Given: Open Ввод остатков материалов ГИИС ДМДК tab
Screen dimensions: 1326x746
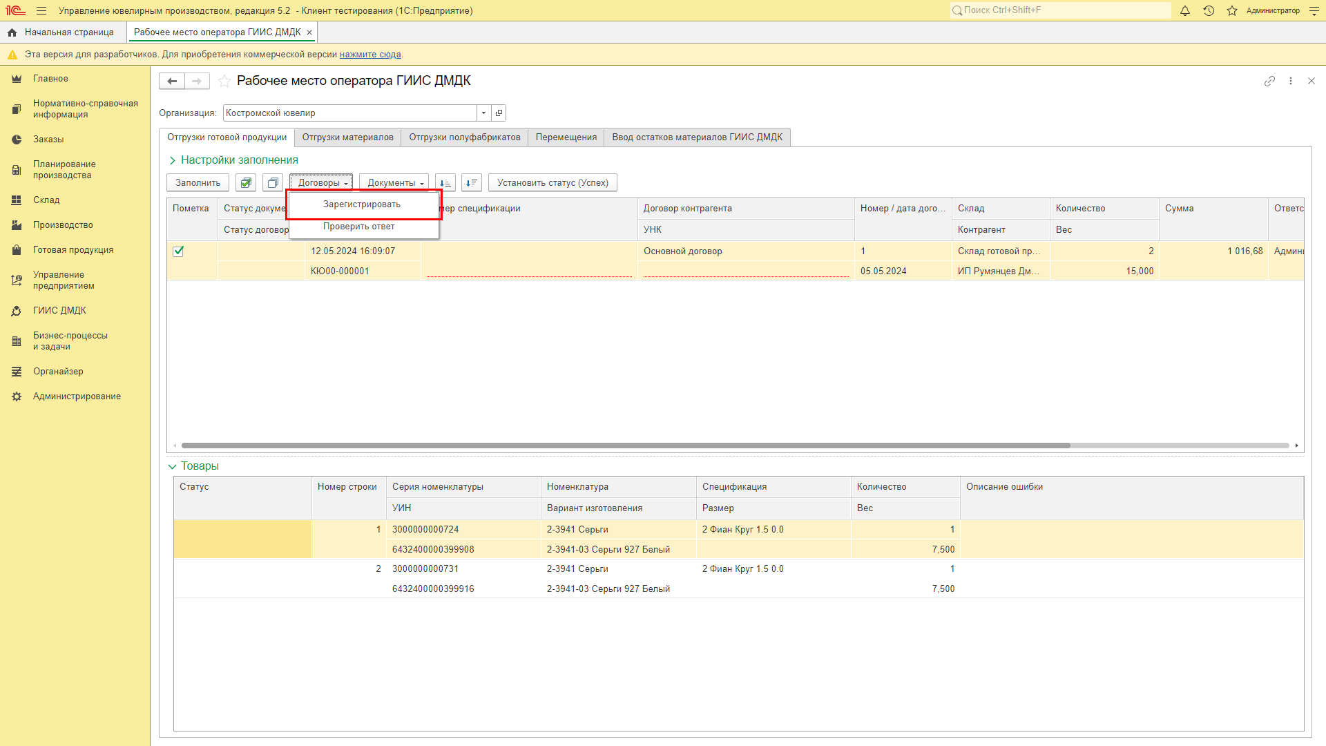Looking at the screenshot, I should pos(698,137).
